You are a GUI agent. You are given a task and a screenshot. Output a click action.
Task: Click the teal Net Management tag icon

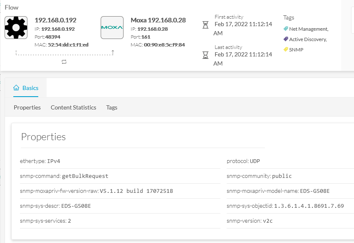(x=286, y=29)
